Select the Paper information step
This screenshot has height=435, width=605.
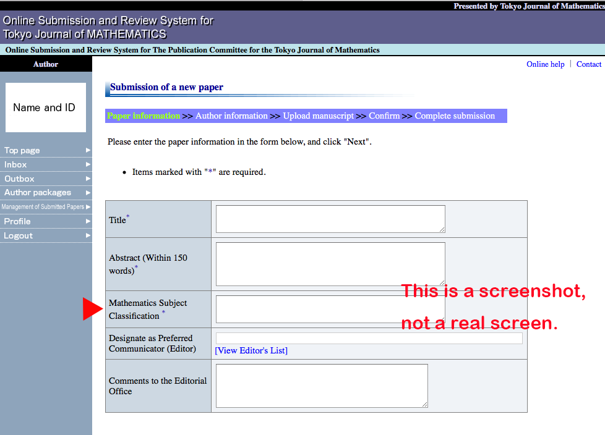click(x=143, y=116)
